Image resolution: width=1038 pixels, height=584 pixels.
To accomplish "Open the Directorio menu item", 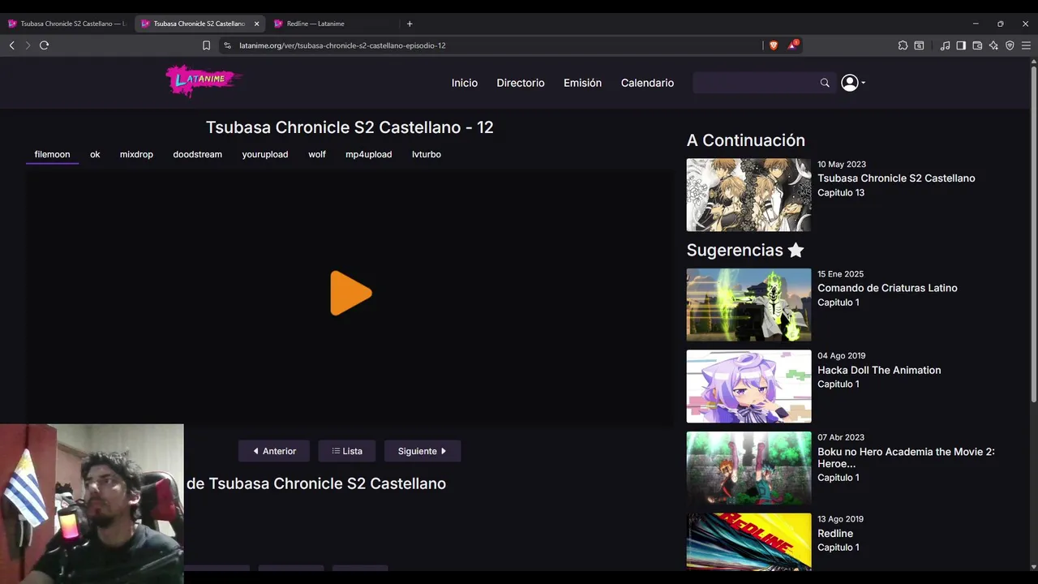I will pos(521,83).
